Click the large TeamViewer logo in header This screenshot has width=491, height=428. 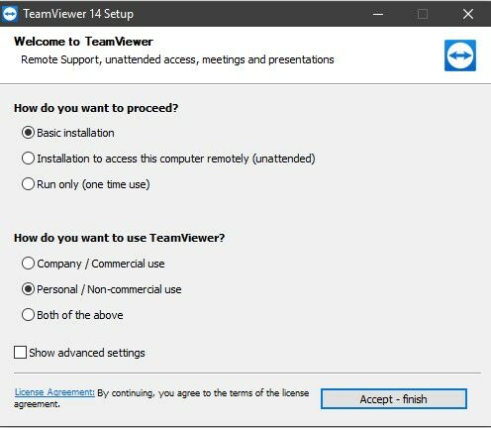[460, 55]
